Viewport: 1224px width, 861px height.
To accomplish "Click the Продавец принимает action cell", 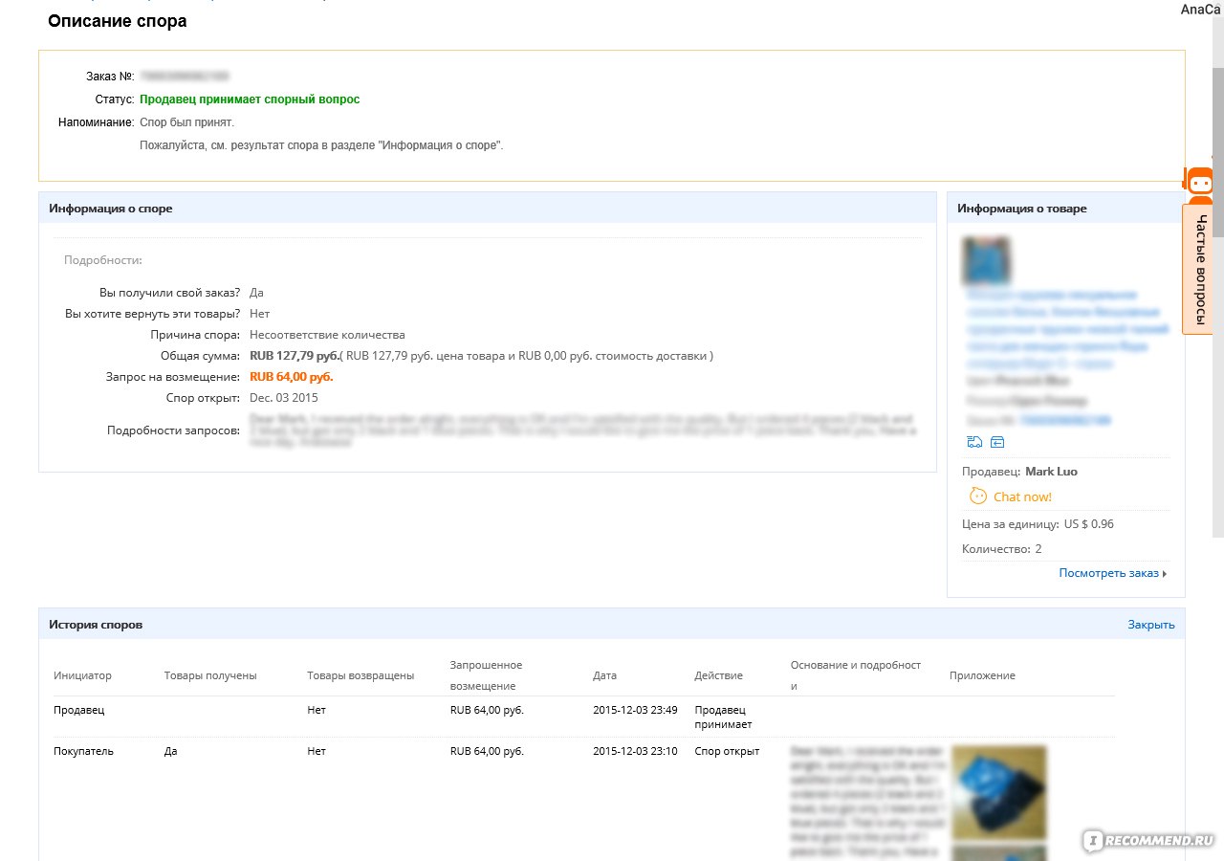I will [x=723, y=717].
